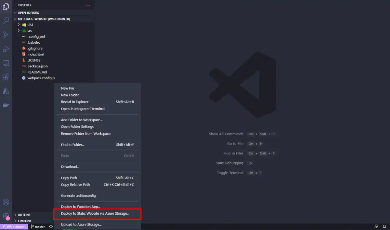Viewport: 390px width, 230px height.
Task: Collapse the TIMELINE section
Action: coord(23,221)
